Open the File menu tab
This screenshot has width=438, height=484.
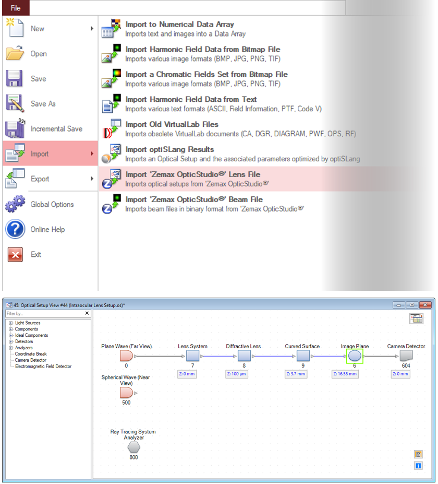[x=16, y=8]
